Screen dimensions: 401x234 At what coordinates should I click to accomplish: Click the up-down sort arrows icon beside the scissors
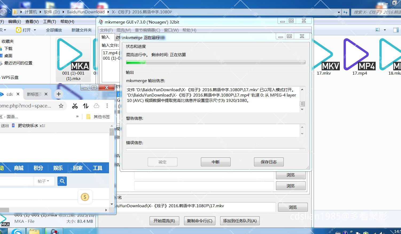(x=85, y=106)
